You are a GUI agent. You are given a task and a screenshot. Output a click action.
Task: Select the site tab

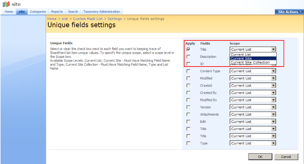pyautogui.click(x=22, y=12)
